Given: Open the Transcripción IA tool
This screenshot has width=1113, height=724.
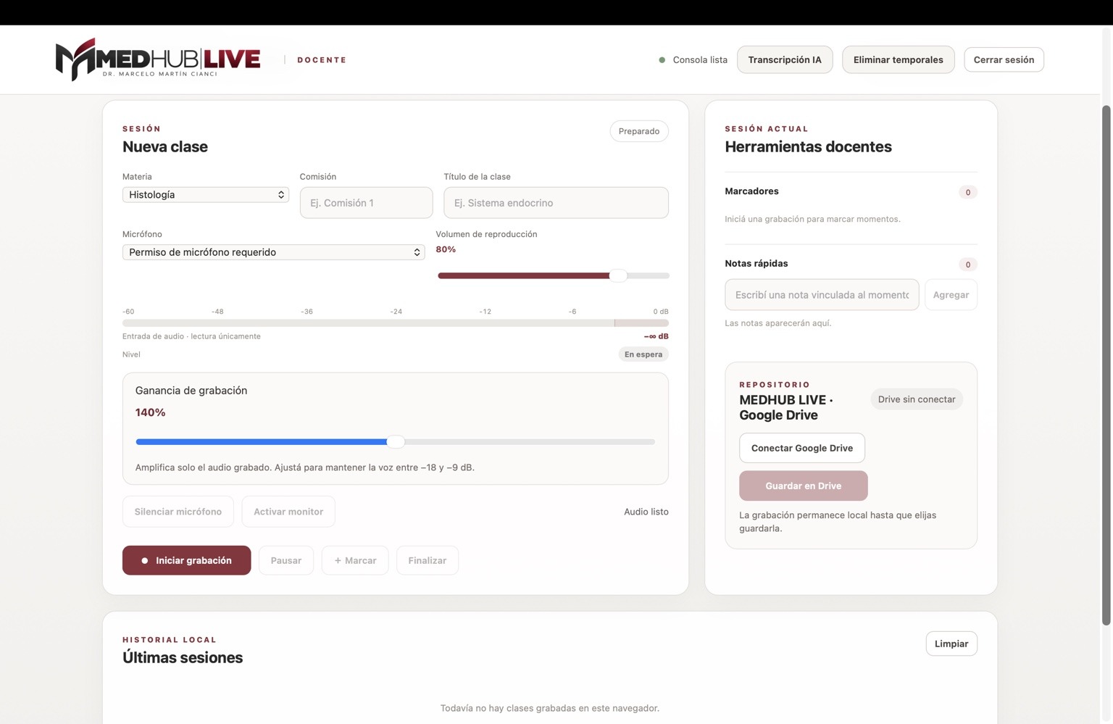Looking at the screenshot, I should pos(785,59).
